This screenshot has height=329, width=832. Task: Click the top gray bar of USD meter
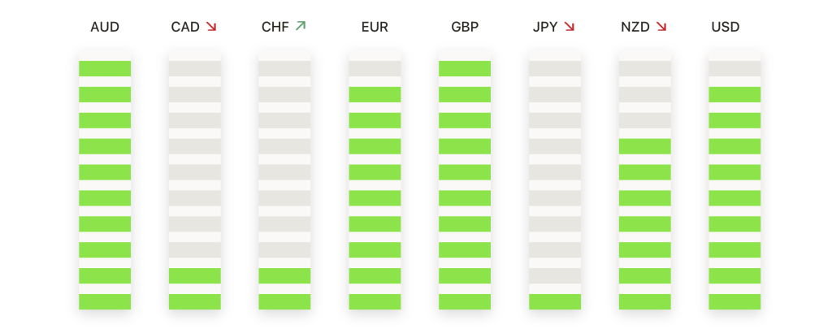coord(734,68)
